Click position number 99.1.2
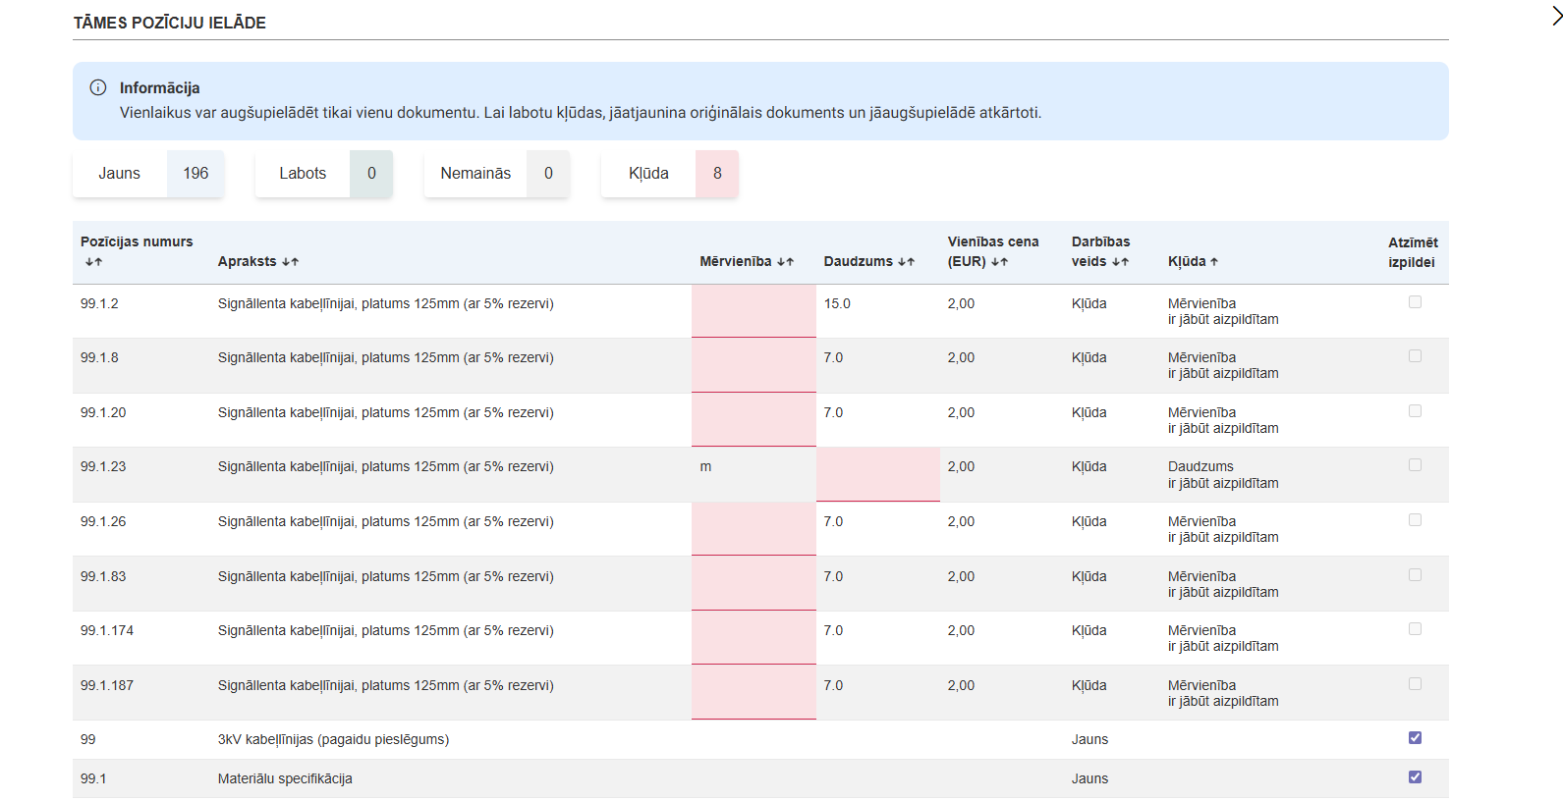Screen dimensions: 1563x802 (99, 303)
